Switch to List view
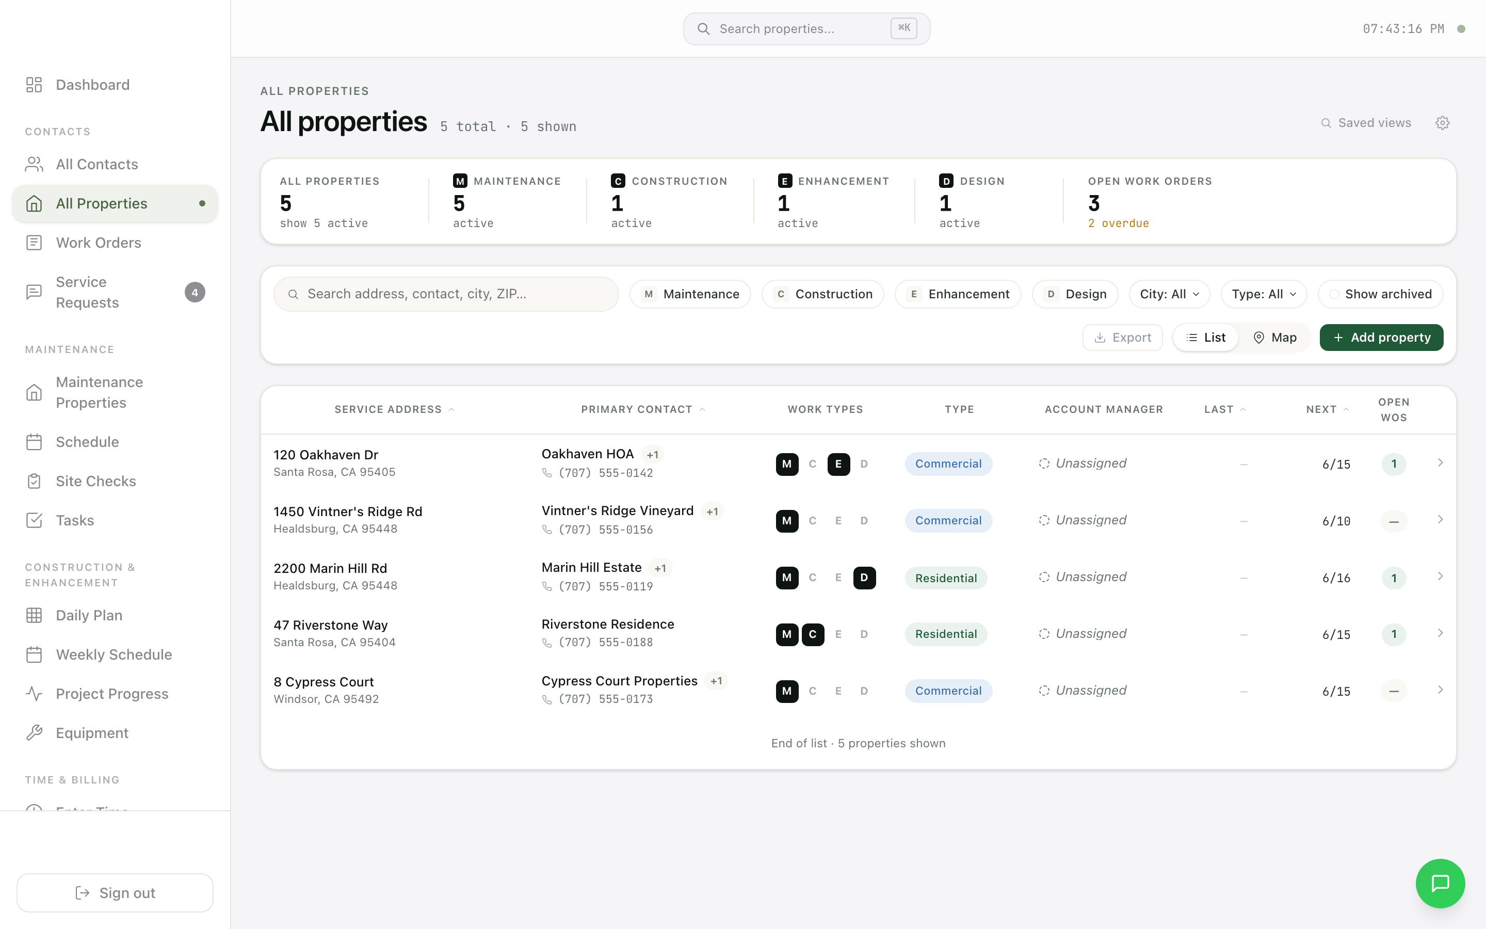The width and height of the screenshot is (1486, 929). point(1205,338)
